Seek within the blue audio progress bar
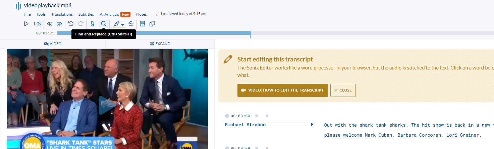494x149 pixels. tap(153, 33)
